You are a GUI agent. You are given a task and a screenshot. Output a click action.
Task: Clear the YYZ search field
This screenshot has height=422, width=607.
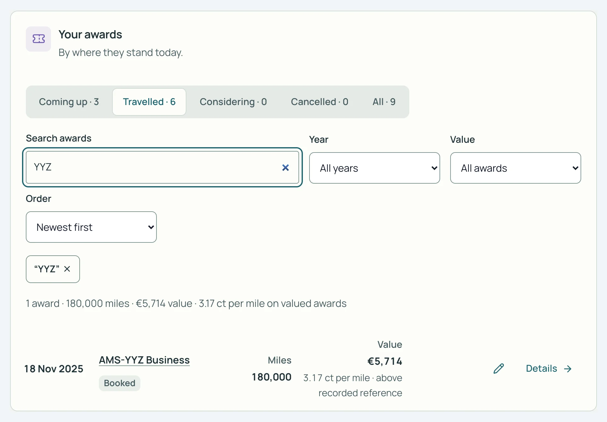[x=285, y=168]
